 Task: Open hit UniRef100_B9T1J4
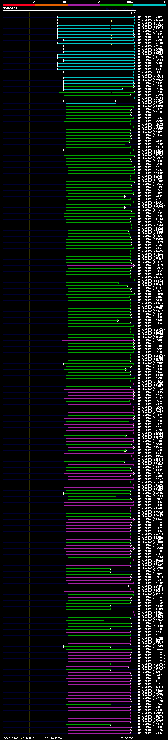pyautogui.click(x=151, y=23)
